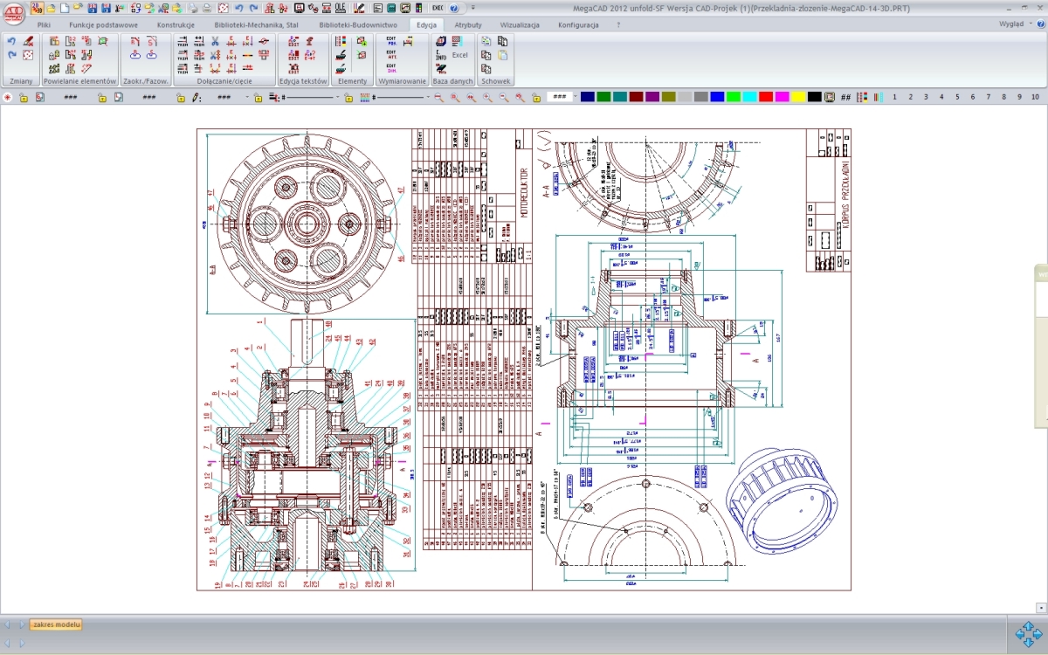
Task: Click the undo arrow in the Zmiany group
Action: 11,41
